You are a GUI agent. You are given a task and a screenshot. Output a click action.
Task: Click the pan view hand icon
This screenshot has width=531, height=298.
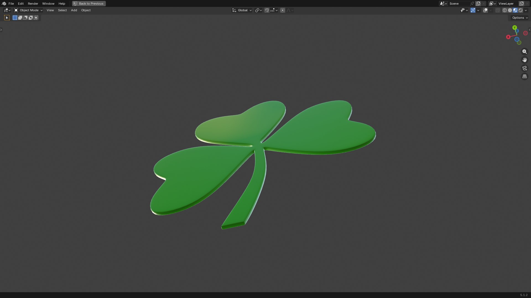tap(525, 60)
